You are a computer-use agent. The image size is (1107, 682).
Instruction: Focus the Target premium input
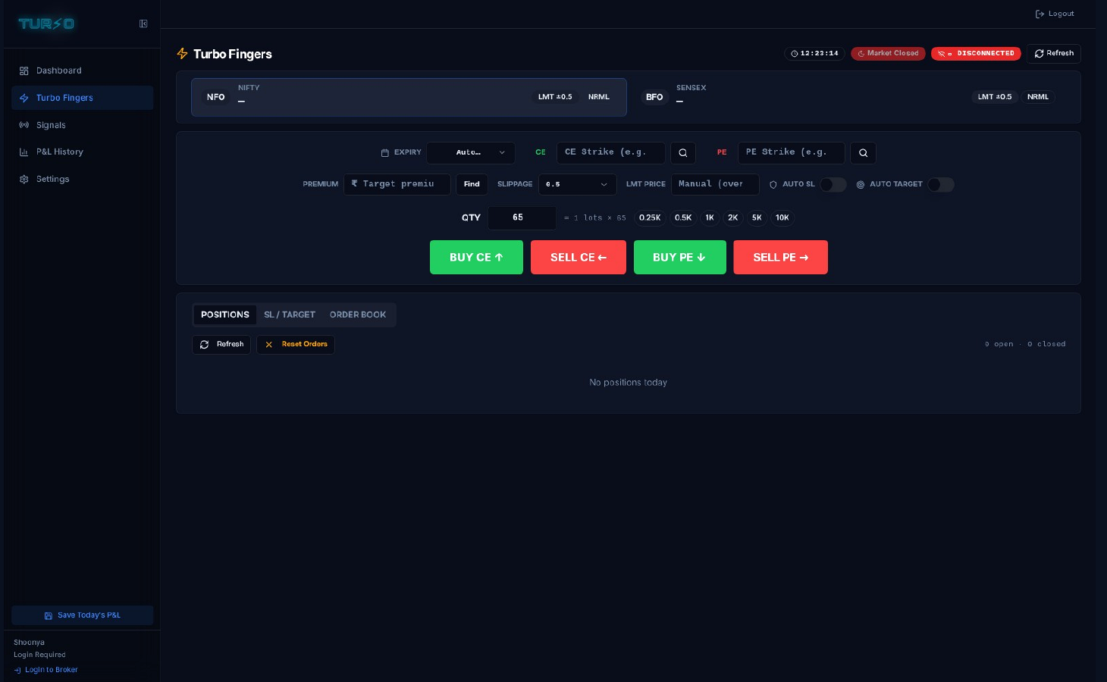(397, 184)
